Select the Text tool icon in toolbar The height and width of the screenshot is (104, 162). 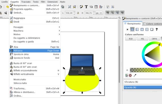86,7
